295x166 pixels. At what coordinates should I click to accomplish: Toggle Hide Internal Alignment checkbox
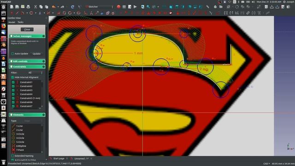(x=12, y=77)
